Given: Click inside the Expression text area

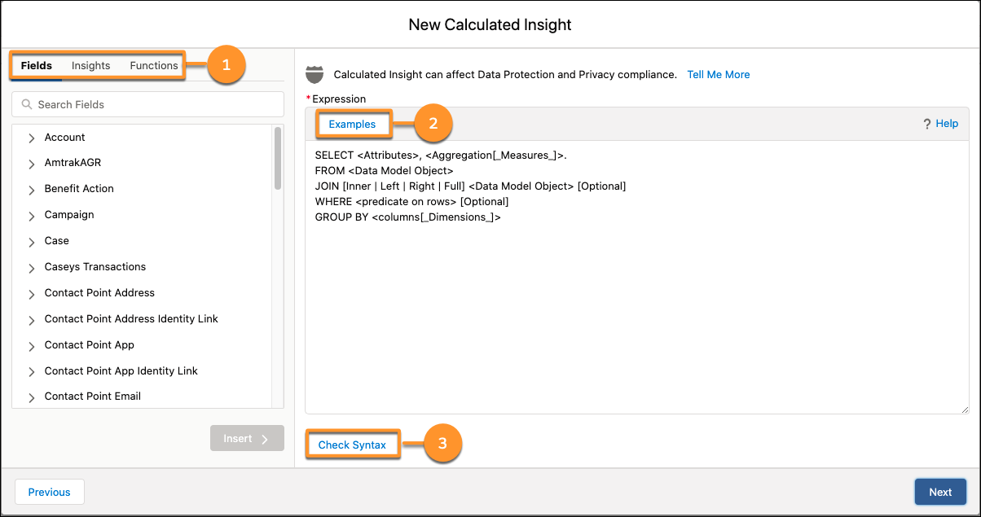Looking at the screenshot, I should point(637,277).
